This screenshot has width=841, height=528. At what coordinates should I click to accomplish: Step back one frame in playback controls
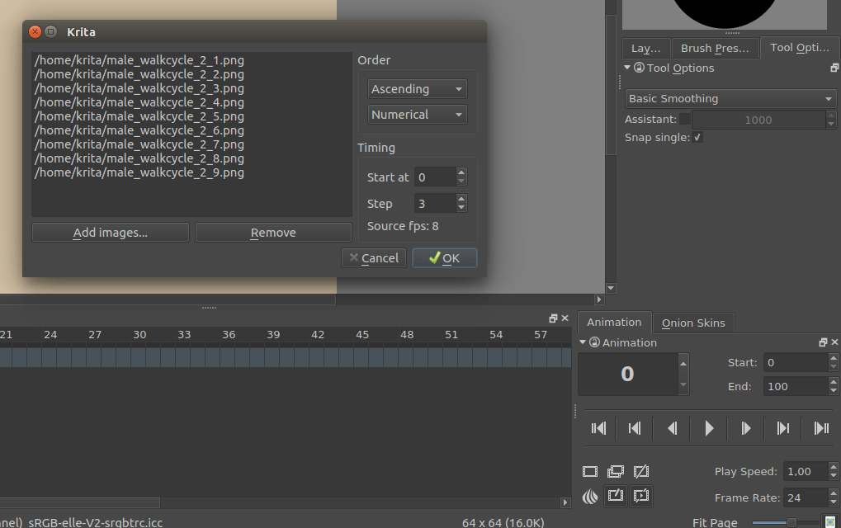pyautogui.click(x=672, y=428)
